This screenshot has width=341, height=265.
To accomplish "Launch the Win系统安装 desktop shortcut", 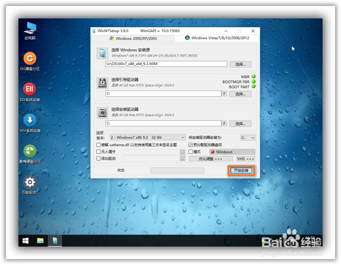I will coord(30,123).
